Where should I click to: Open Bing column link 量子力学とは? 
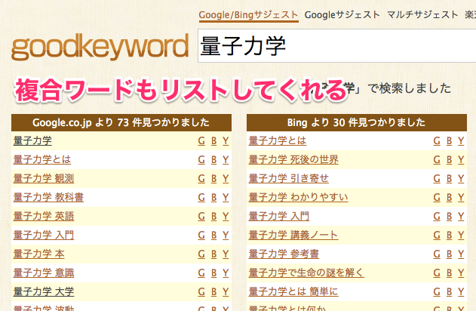coord(277,140)
